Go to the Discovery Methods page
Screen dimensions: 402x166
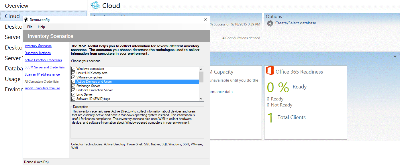click(x=38, y=53)
